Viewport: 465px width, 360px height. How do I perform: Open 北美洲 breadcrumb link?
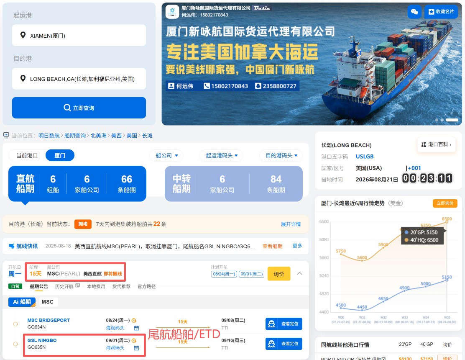tap(98, 136)
